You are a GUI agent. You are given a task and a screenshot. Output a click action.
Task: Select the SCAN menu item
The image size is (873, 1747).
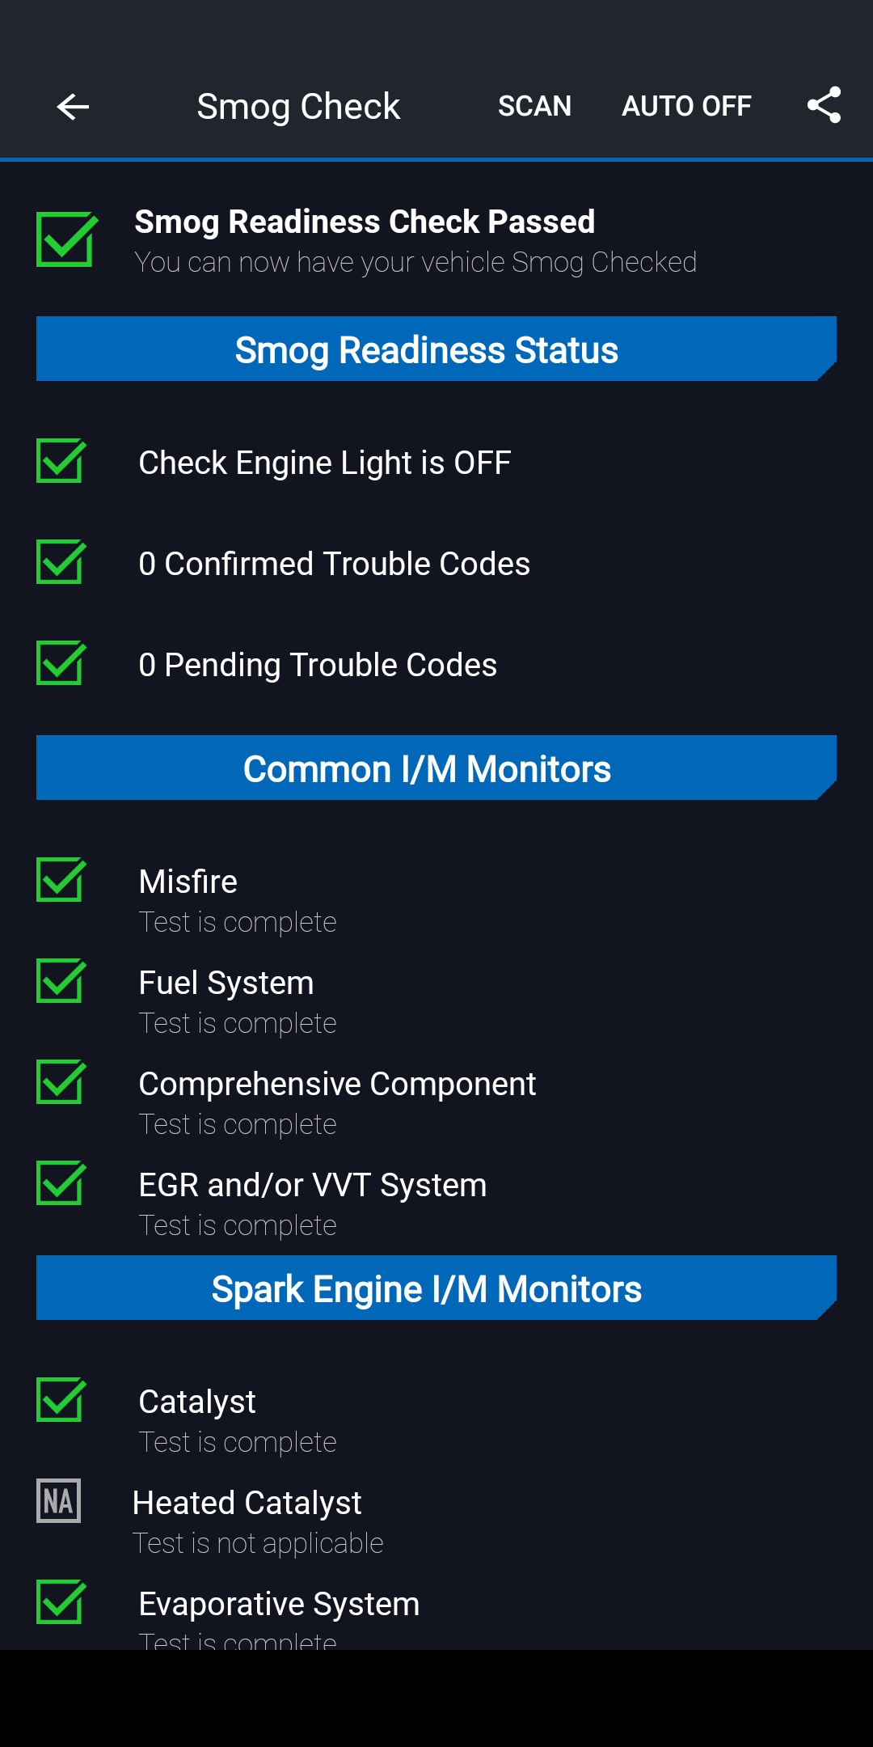(x=534, y=106)
